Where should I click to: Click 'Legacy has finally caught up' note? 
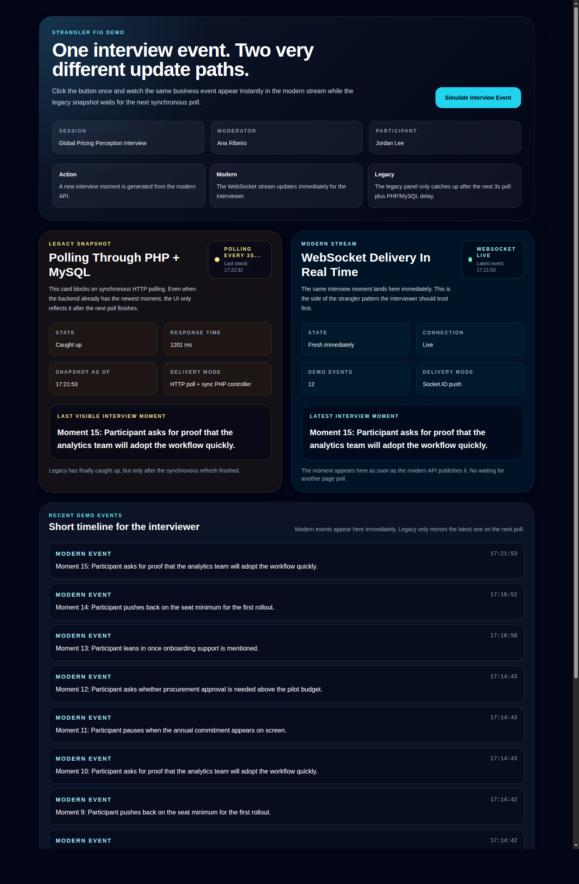tap(144, 471)
